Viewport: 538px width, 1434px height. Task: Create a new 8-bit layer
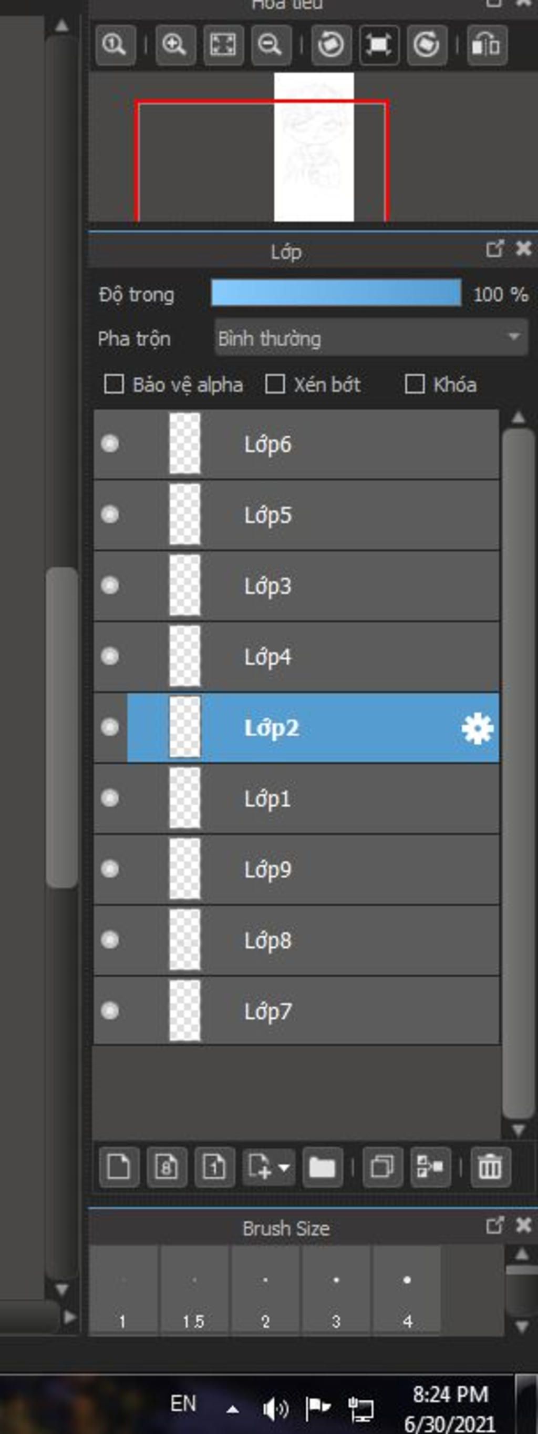[x=166, y=1166]
